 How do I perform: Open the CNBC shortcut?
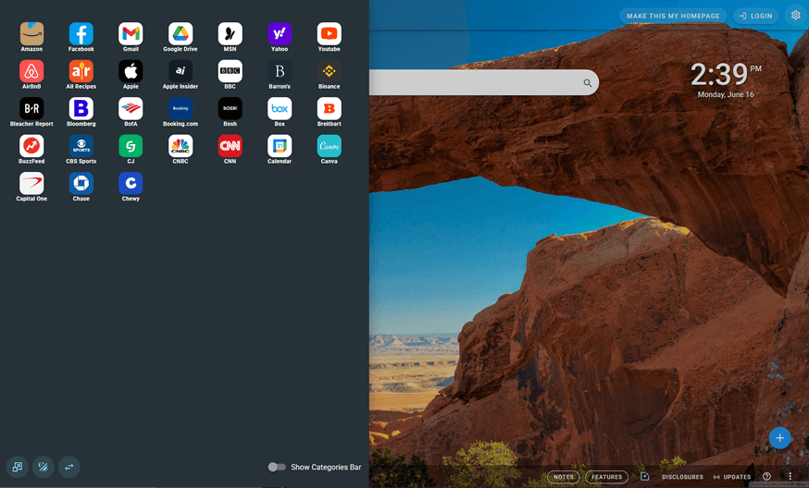point(180,146)
